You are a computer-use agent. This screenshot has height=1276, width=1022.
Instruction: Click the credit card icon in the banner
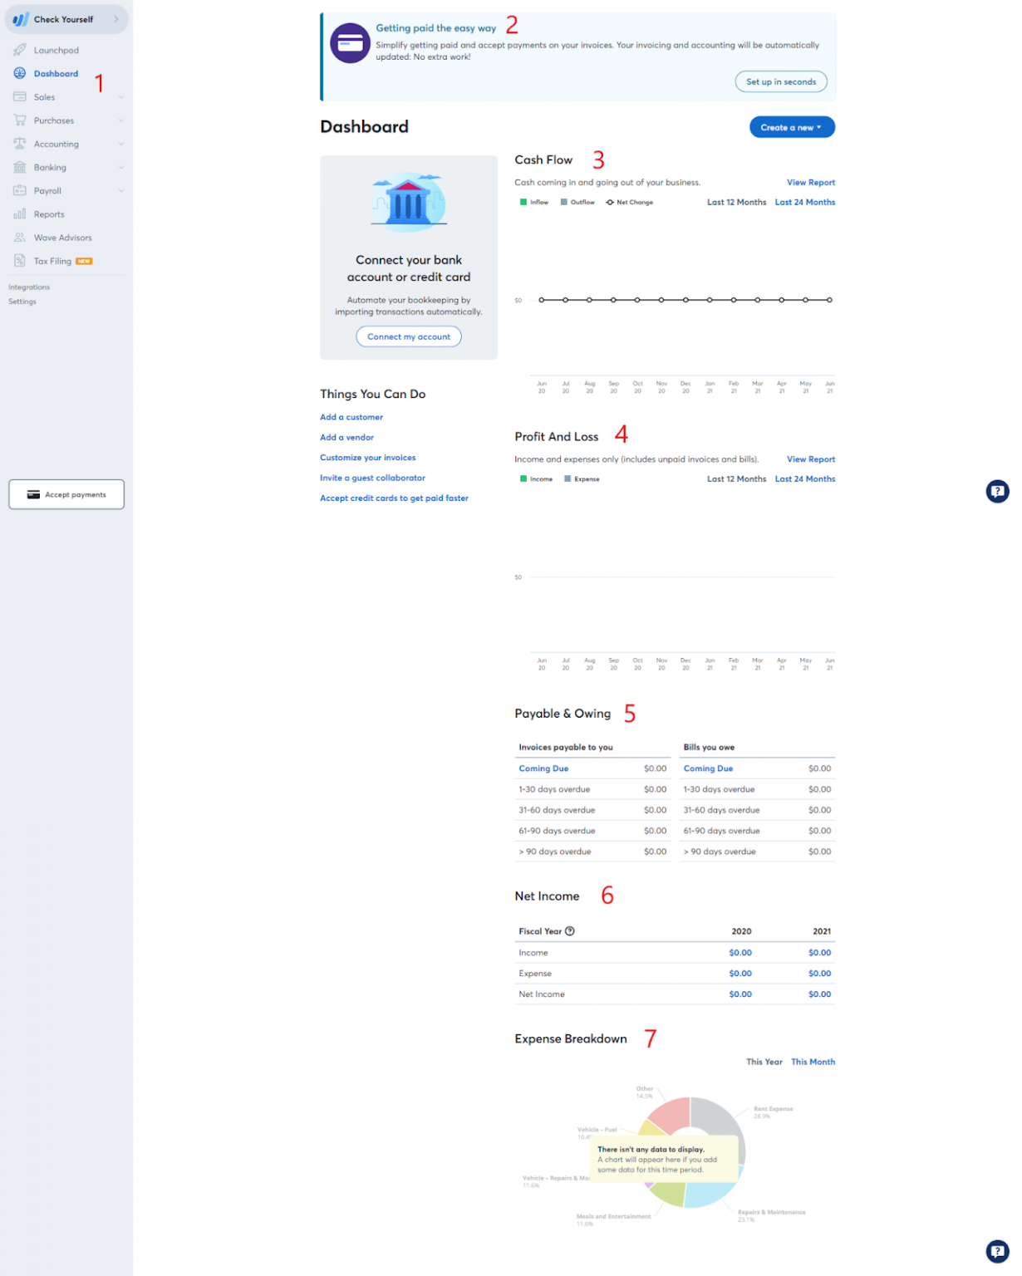coord(350,42)
